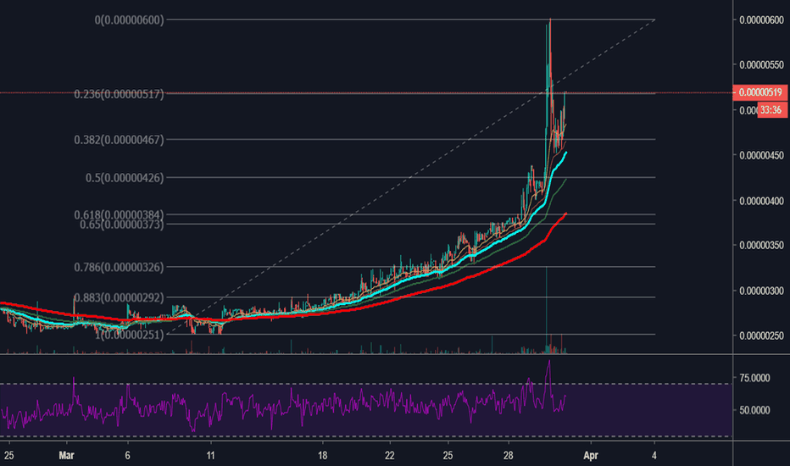Click the 28 date label on time axis

509,456
